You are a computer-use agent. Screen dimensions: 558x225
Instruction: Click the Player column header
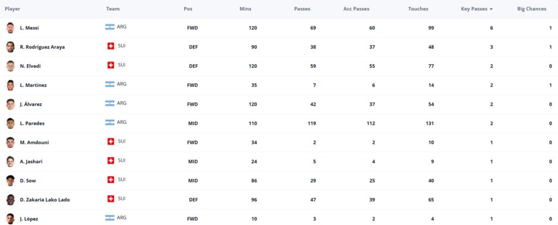(x=13, y=9)
